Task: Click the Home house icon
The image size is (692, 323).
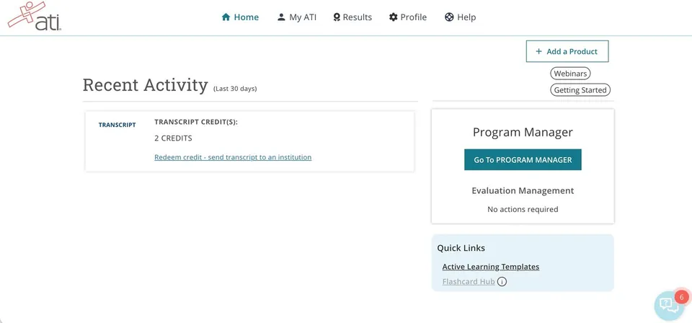Action: point(226,17)
